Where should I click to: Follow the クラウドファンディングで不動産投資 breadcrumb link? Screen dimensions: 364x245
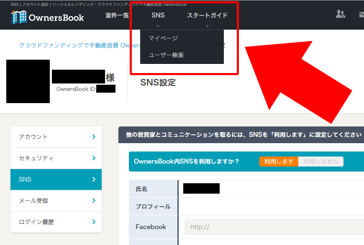[79, 45]
